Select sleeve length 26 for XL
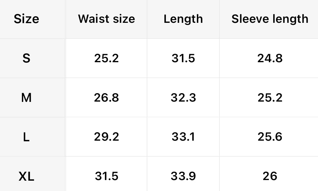The image size is (318, 191). click(270, 176)
